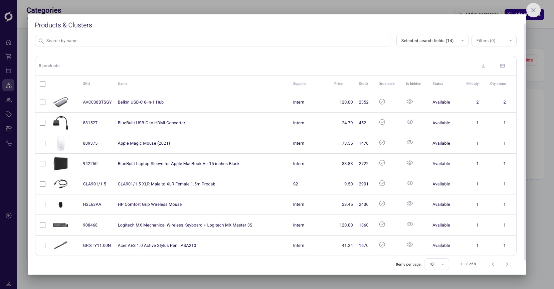Image resolution: width=554 pixels, height=289 pixels.
Task: Click orderable checkmark for Logitech MX Keyboard
Action: click(382, 224)
